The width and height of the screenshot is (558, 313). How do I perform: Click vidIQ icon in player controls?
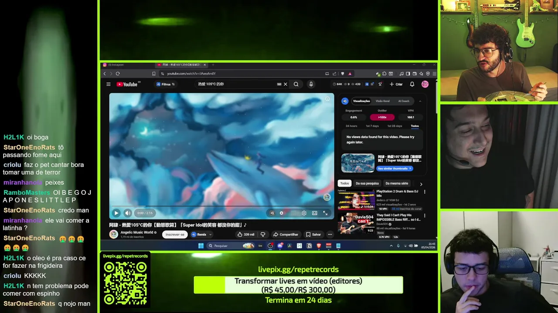pos(272,213)
